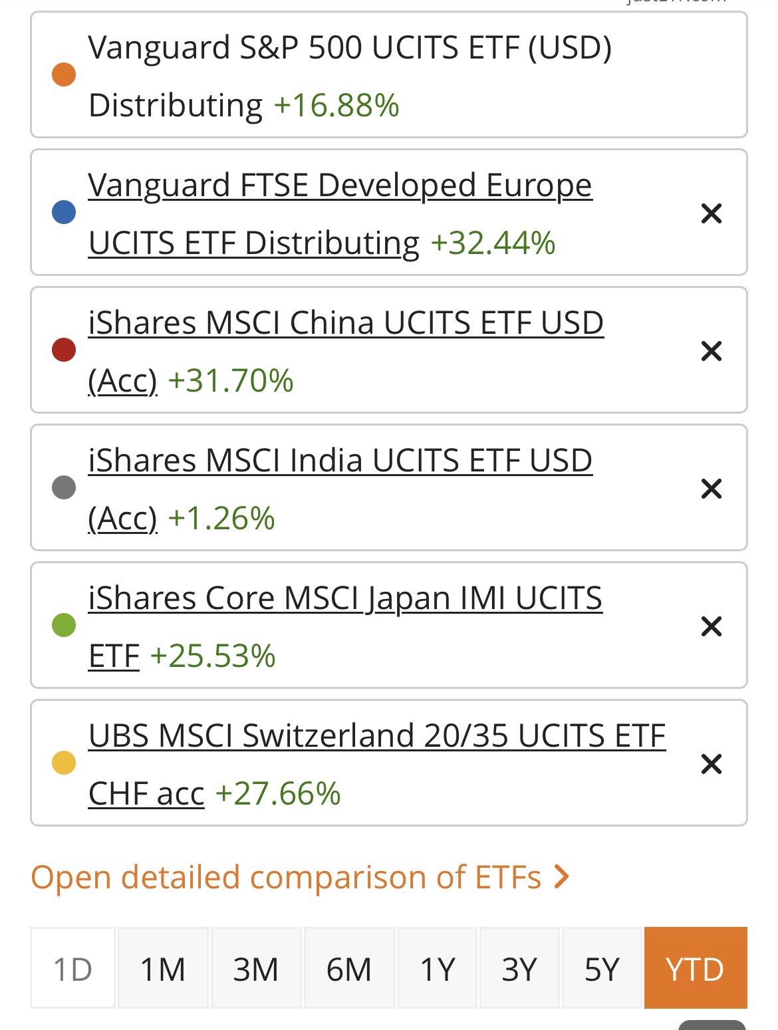Click the orange Vanguard S&P 500 color dot
Viewport: 778px width, 1030px height.
pos(64,74)
